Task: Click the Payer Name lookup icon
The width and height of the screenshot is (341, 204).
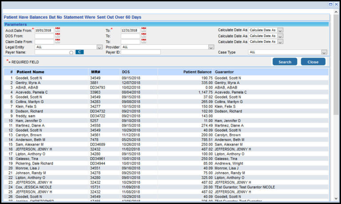Action: click(71, 53)
